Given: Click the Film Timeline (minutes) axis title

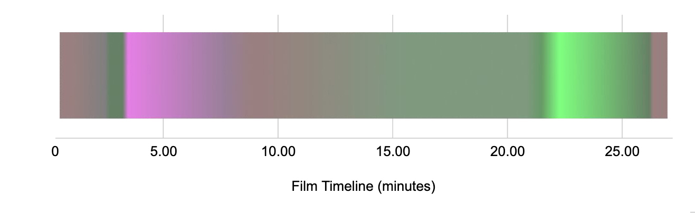Looking at the screenshot, I should 363,187.
